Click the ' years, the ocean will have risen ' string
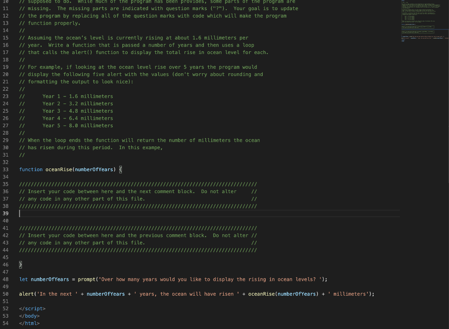Image resolution: width=449 pixels, height=329 pixels. [x=186, y=294]
